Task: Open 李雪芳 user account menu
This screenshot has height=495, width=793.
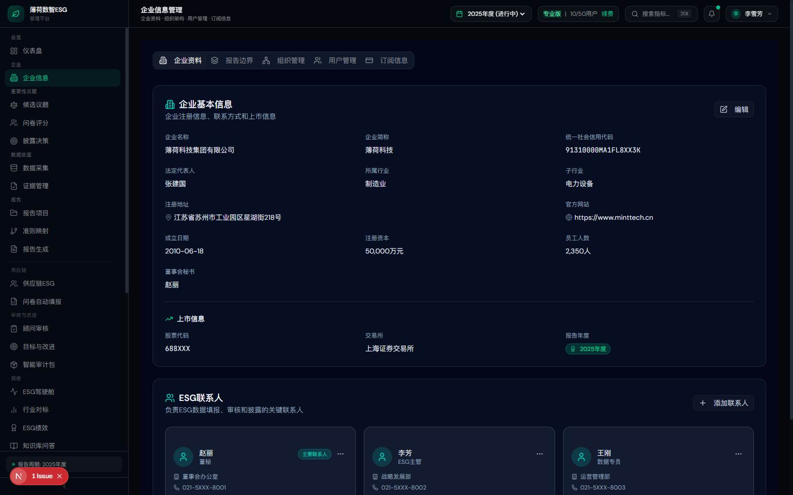Action: (751, 14)
